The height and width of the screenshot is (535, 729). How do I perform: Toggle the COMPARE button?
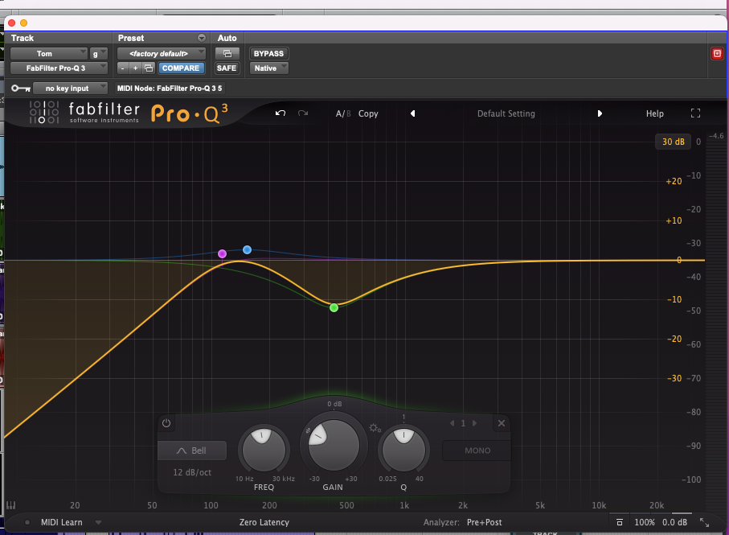pyautogui.click(x=181, y=68)
